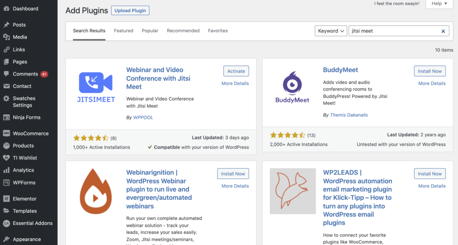The height and width of the screenshot is (245, 458).
Task: Open the Themis Dakanalis author link
Action: point(349,115)
